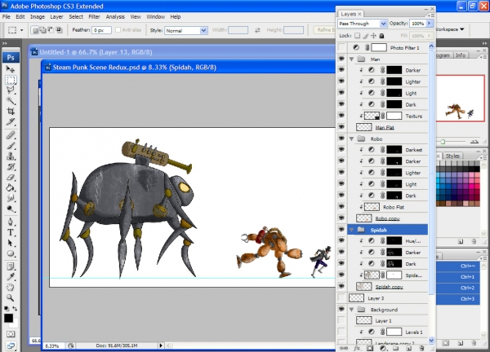This screenshot has height=352, width=490.
Task: Open the Image menu
Action: pyautogui.click(x=38, y=17)
